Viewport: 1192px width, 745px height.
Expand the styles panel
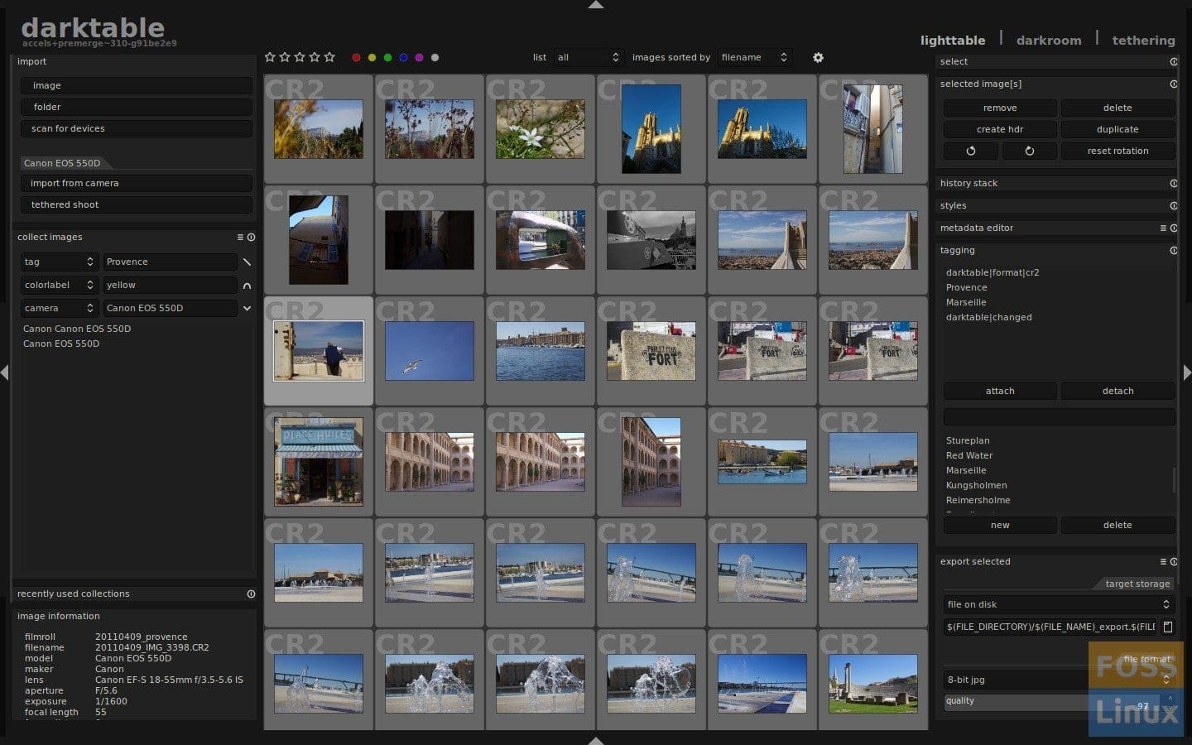tap(953, 205)
